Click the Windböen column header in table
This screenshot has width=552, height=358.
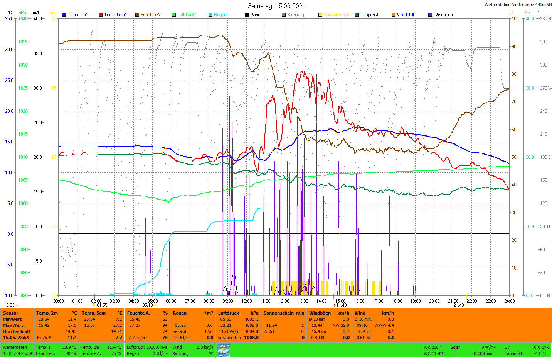[x=320, y=313]
